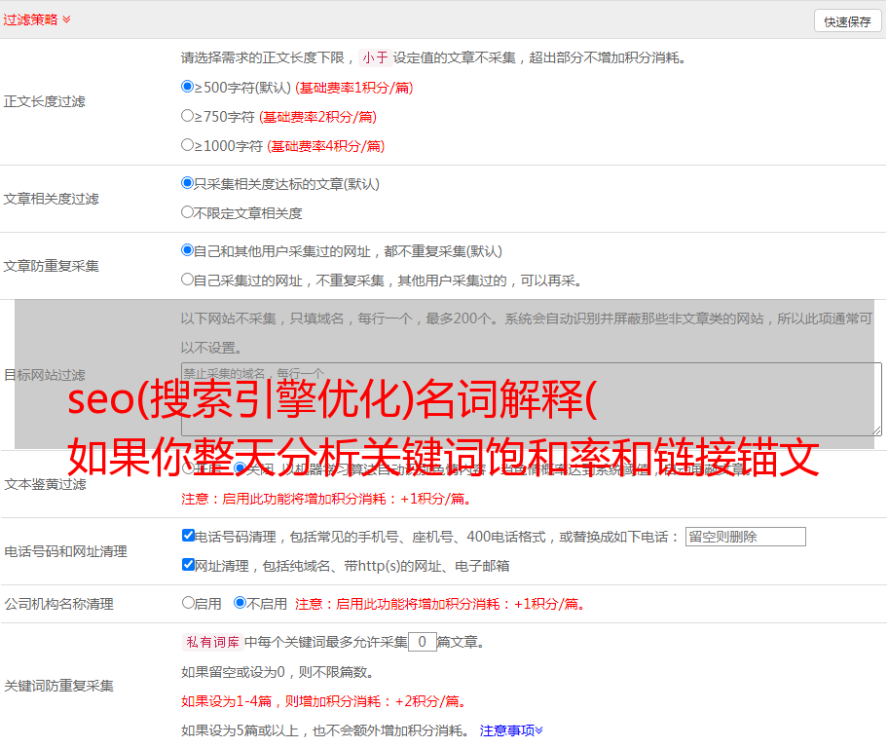The width and height of the screenshot is (888, 748).
Task: Click the 快速保存 button
Action: click(x=847, y=21)
